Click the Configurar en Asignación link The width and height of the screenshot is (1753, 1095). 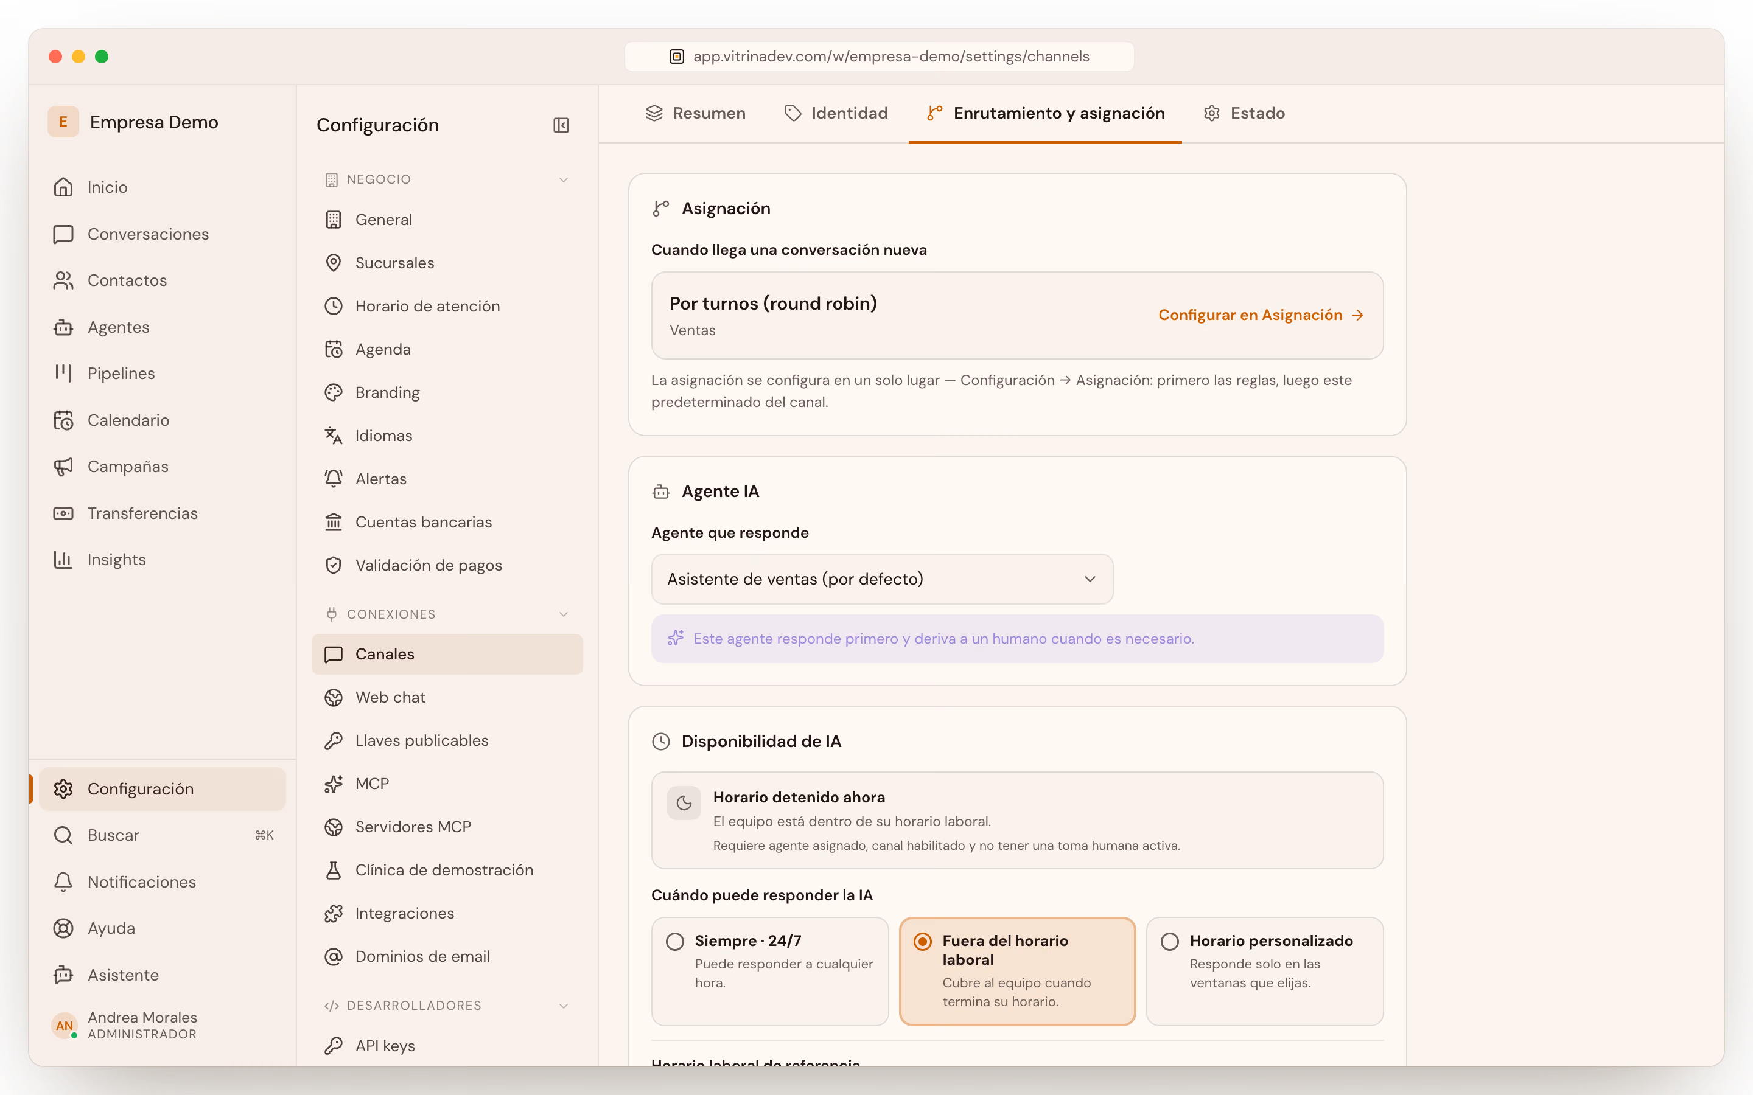click(1261, 315)
